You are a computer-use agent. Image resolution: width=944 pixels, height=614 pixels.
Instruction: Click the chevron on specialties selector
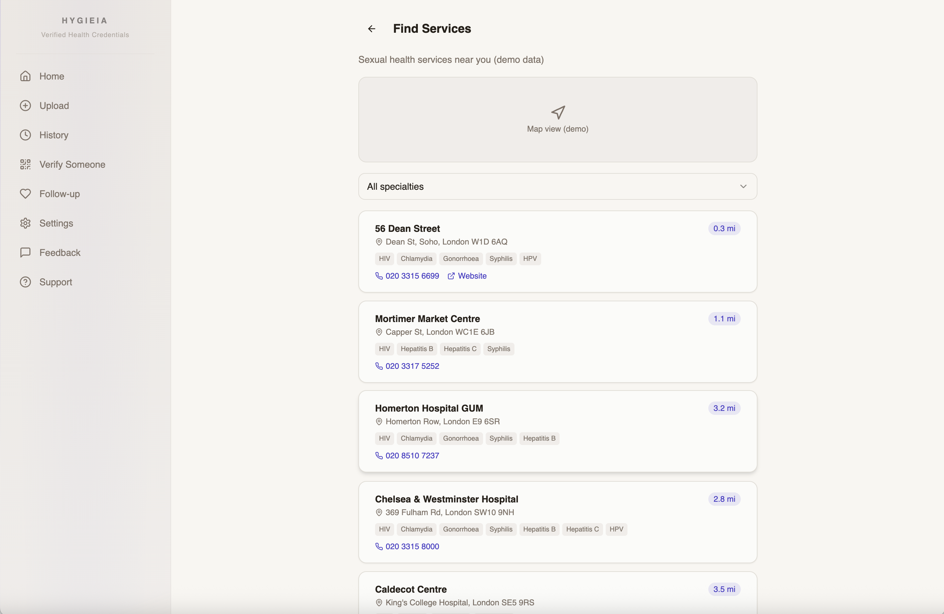(x=743, y=186)
